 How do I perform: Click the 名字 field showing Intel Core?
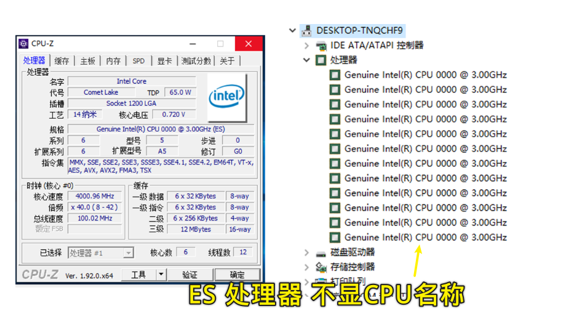pos(132,81)
